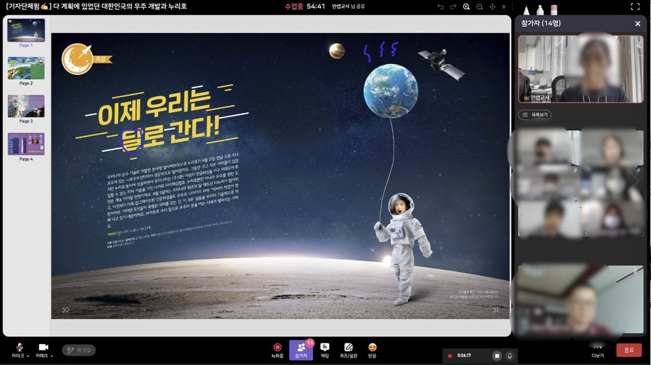Select the Page 3 thumbnail

pos(26,107)
